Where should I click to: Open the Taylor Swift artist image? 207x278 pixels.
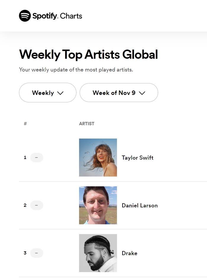[98, 158]
